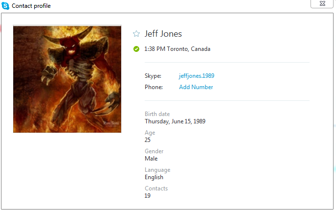
Task: Click the contacts count 19
Action: tap(148, 196)
